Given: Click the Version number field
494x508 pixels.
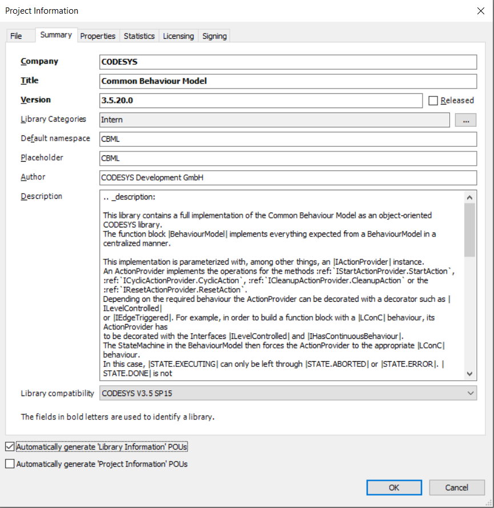Looking at the screenshot, I should point(261,101).
